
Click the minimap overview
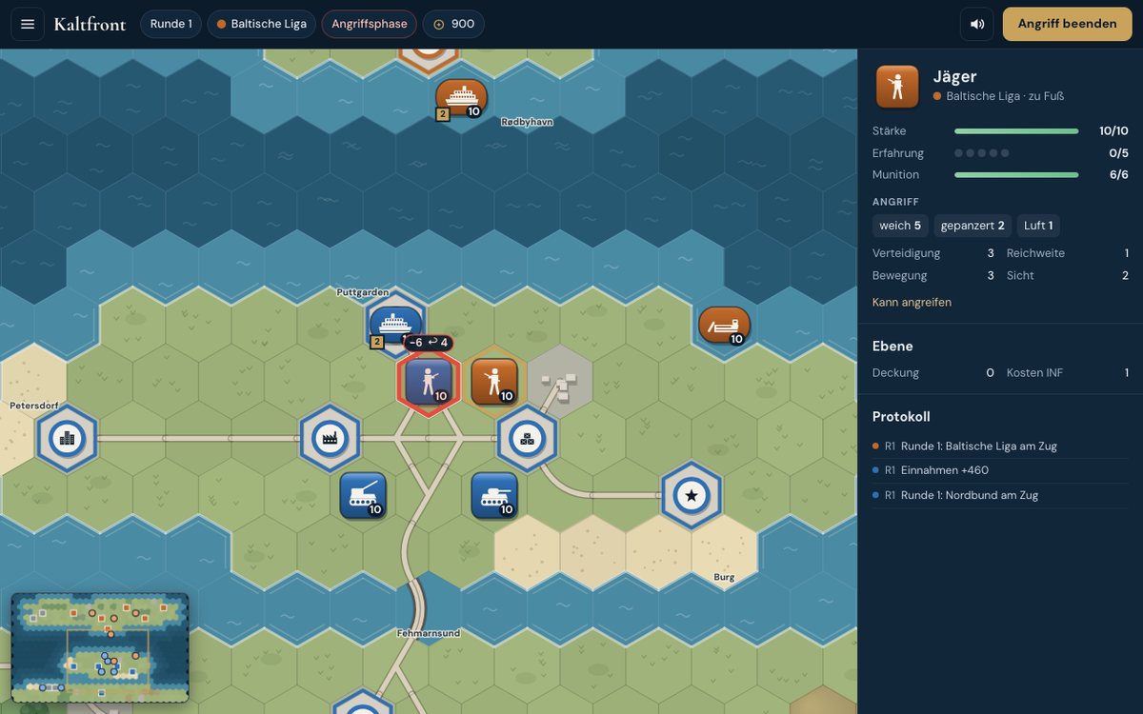coord(100,647)
